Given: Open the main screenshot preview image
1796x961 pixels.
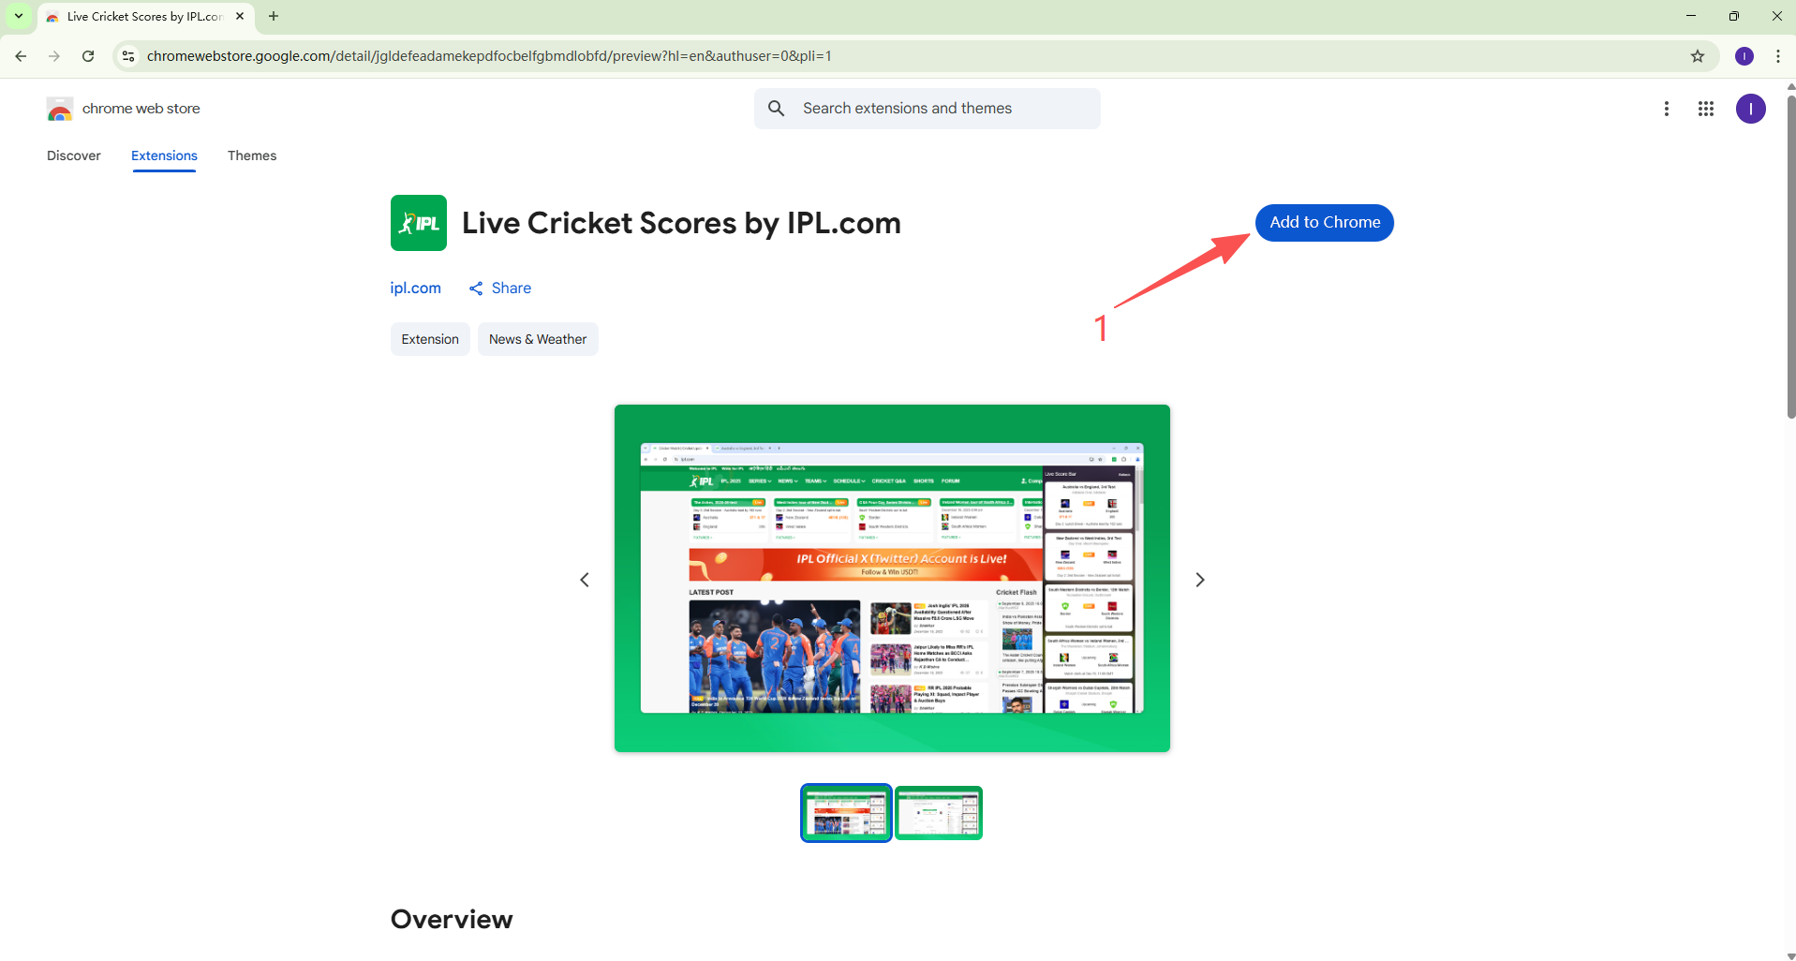Looking at the screenshot, I should tap(892, 578).
